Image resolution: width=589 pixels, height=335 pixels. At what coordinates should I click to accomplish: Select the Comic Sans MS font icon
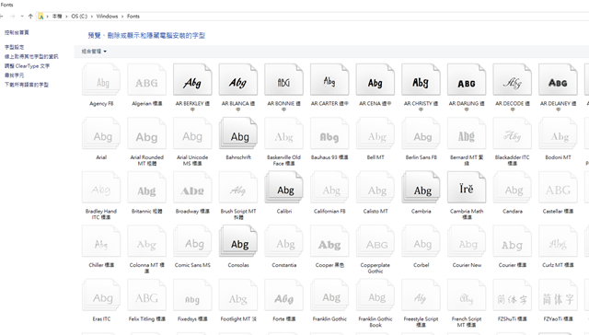tap(192, 241)
